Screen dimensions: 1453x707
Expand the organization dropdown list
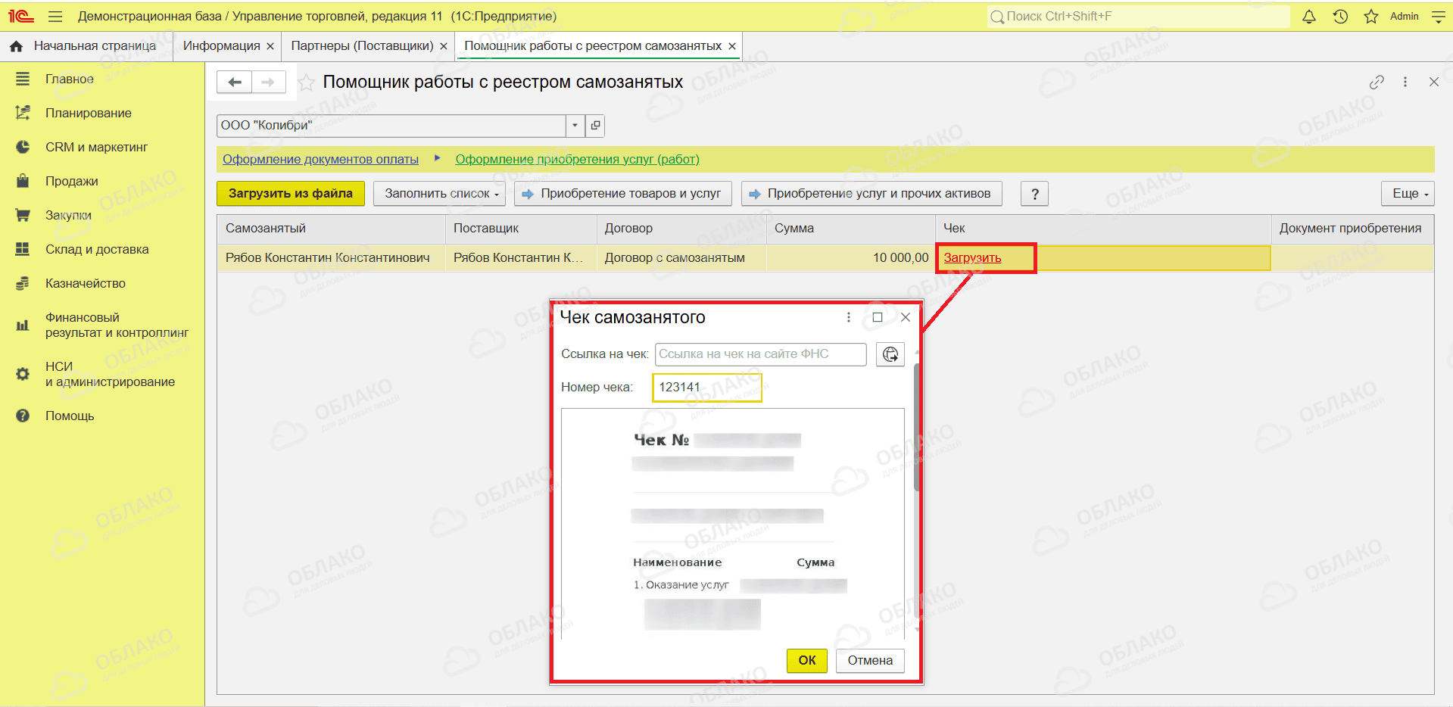[x=575, y=126]
